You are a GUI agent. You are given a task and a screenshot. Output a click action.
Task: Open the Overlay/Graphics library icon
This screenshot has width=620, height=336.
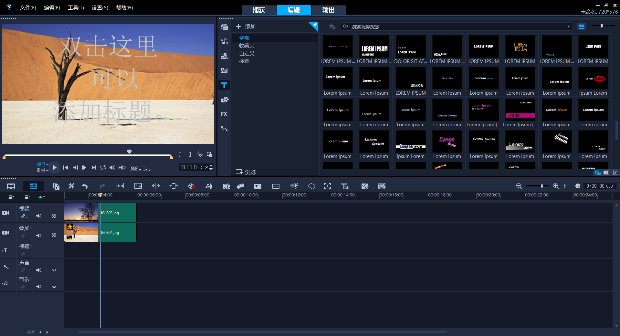(224, 100)
